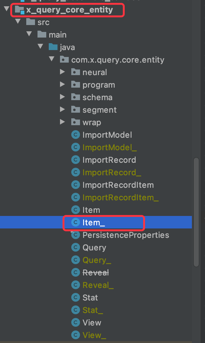The height and width of the screenshot is (343, 205).
Task: Select the ImportRecordItem class
Action: pyautogui.click(x=118, y=185)
